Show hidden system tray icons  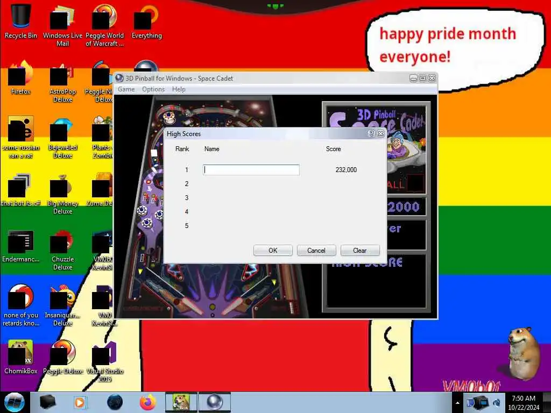457,403
